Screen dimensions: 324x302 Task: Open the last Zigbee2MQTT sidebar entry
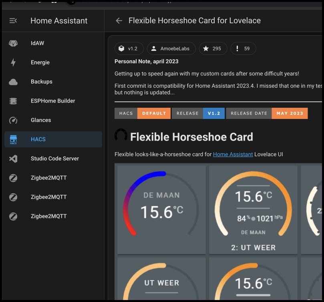point(48,216)
